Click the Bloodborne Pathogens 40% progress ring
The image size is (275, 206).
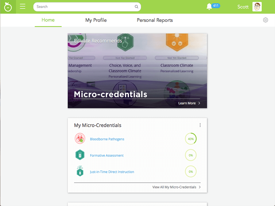coord(191,139)
